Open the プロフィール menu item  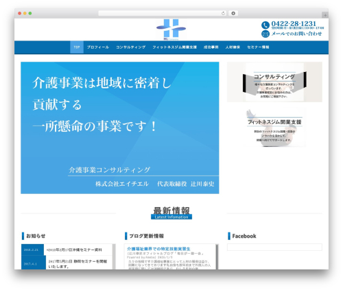tap(98, 47)
